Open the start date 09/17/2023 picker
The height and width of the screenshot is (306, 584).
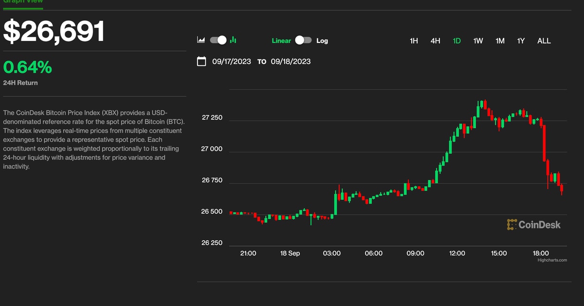pyautogui.click(x=232, y=61)
